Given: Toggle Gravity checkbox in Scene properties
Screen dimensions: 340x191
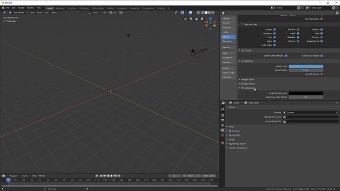Looking at the screenshot, I should point(230,131).
